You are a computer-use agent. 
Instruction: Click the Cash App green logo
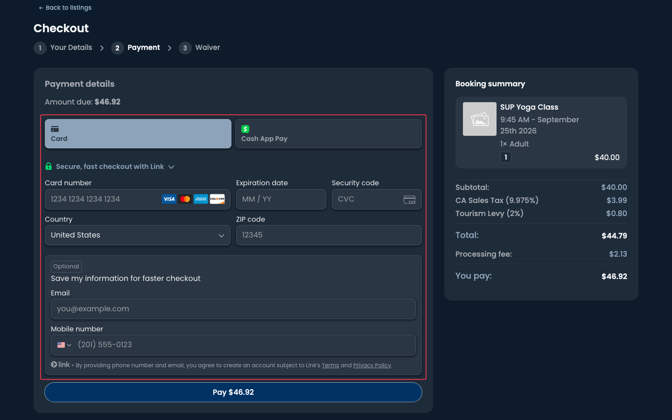tap(245, 129)
